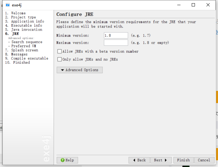Open Help with the question mark button
Image resolution: width=218 pixels, height=167 pixels.
67,160
